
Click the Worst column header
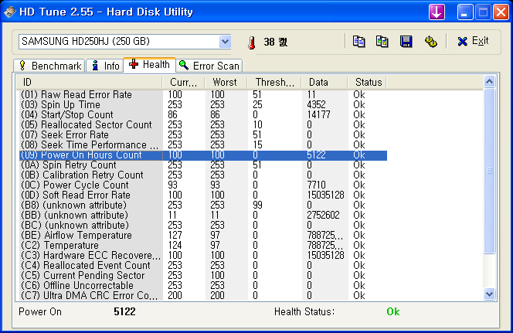(x=226, y=83)
